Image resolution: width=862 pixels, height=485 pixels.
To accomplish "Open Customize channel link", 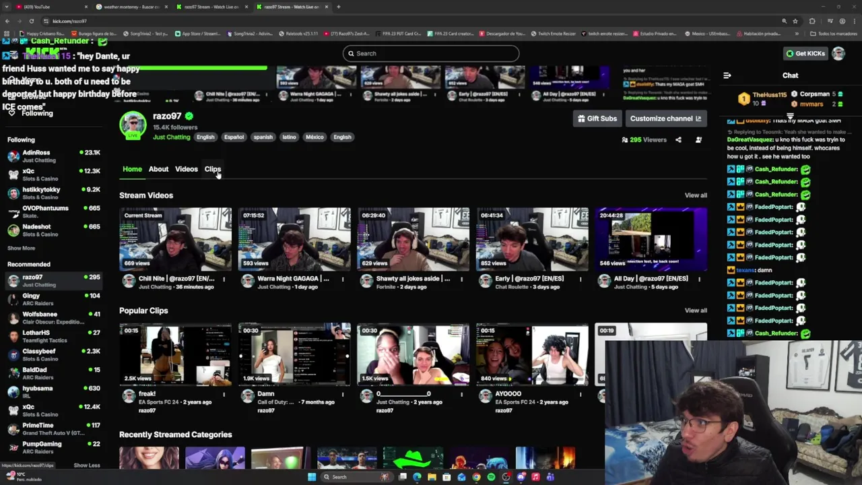I will point(665,119).
